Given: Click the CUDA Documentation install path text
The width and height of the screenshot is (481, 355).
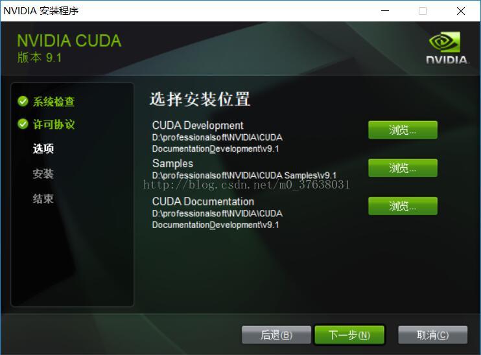Looking at the screenshot, I should click(x=217, y=219).
